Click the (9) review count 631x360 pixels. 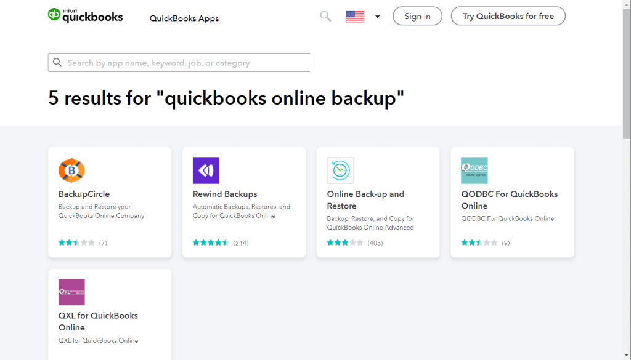coord(506,242)
